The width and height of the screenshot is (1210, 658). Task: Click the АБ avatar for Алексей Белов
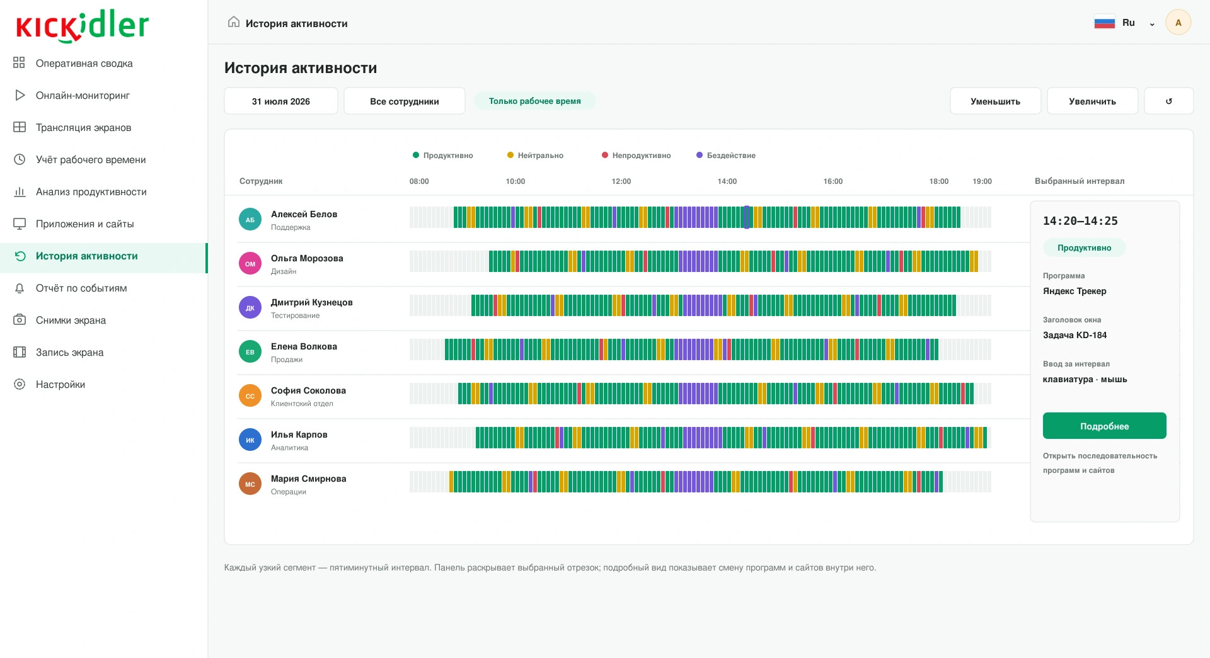[x=250, y=220]
